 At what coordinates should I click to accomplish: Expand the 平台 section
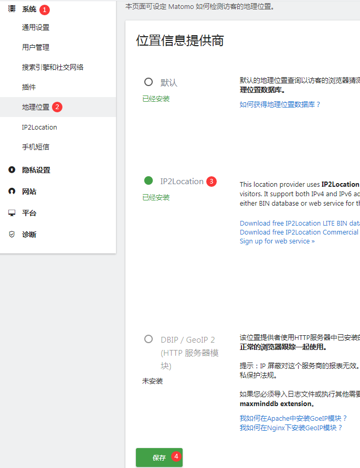[x=29, y=213]
